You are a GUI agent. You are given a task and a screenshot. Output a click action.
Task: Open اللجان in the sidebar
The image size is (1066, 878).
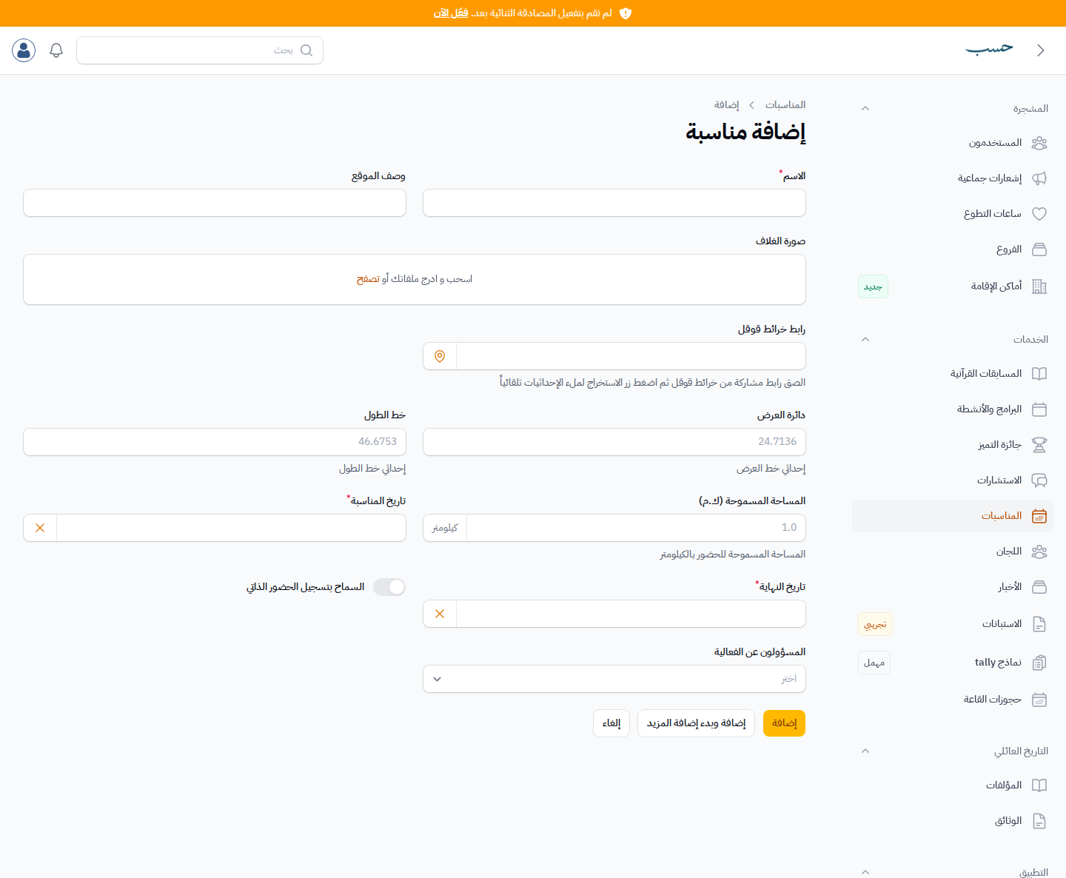pyautogui.click(x=953, y=552)
